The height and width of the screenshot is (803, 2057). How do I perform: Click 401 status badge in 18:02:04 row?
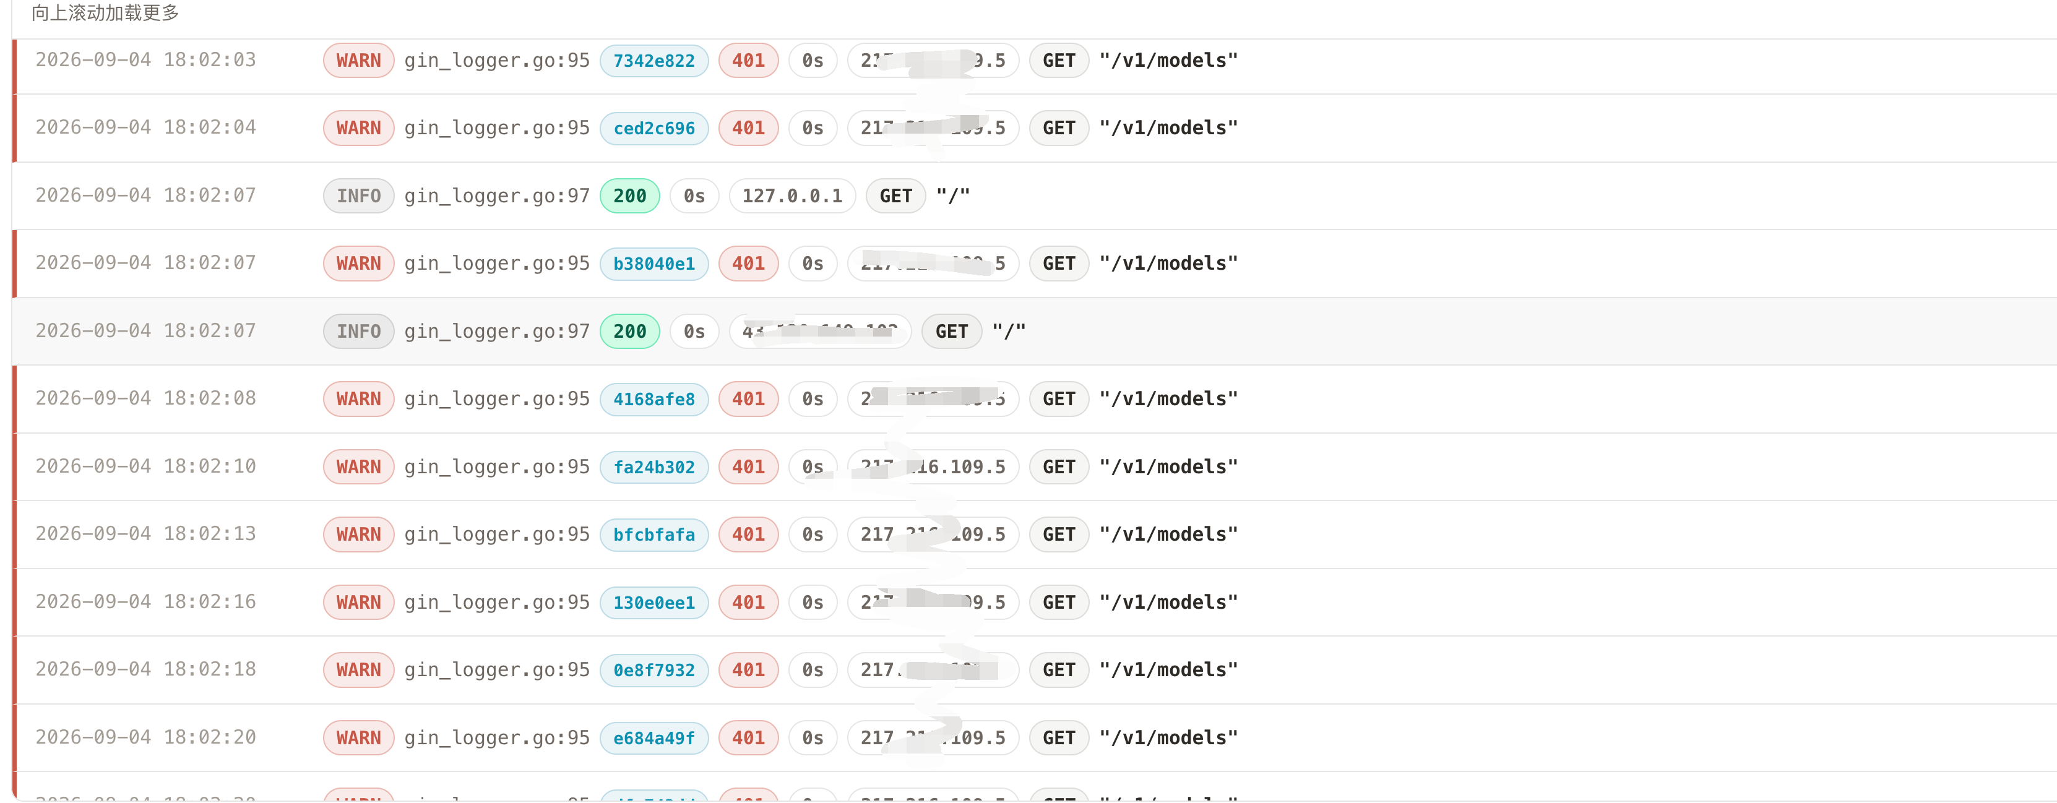coord(748,129)
